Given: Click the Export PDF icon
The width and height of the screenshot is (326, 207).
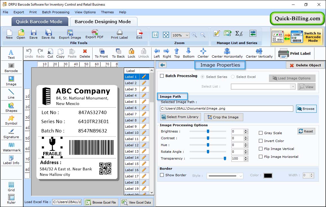Looking at the screenshot, I should coord(94,34).
